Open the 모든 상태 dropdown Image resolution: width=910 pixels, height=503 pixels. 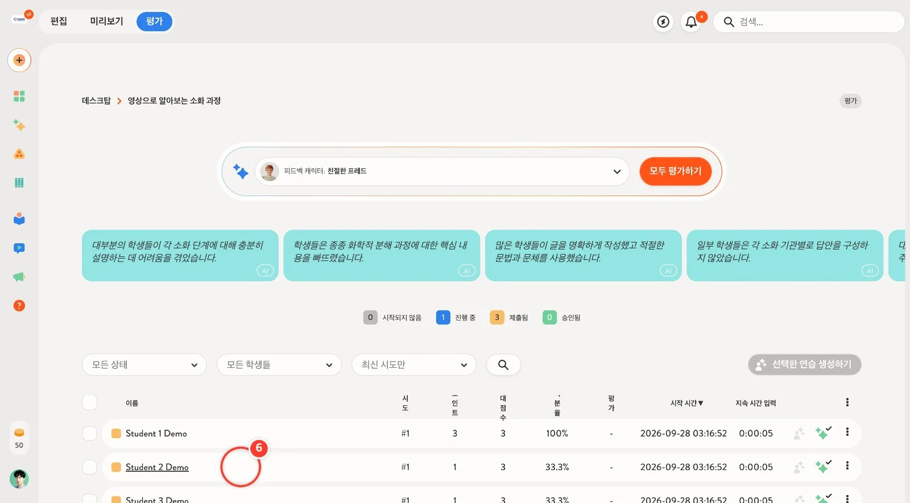pos(144,365)
